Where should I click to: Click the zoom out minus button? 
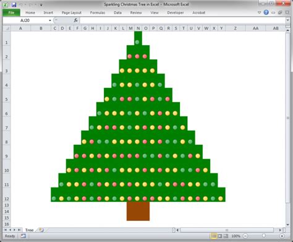coord(245,236)
